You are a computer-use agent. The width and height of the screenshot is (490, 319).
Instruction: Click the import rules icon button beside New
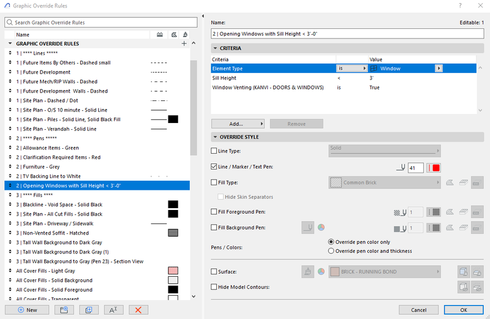tap(64, 310)
